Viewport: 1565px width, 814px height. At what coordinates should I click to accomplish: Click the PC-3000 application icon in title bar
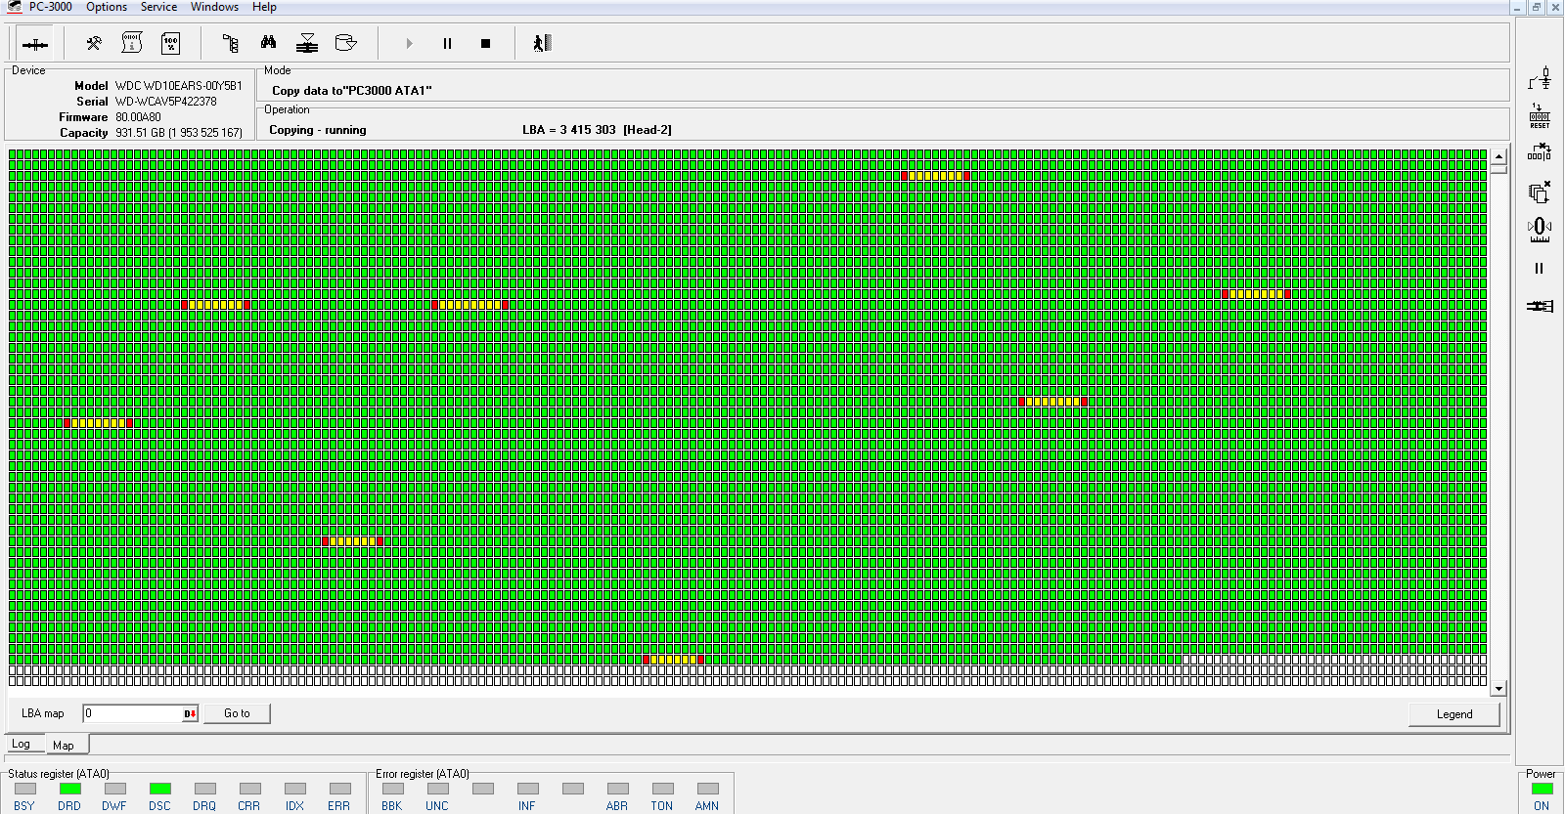pyautogui.click(x=14, y=7)
